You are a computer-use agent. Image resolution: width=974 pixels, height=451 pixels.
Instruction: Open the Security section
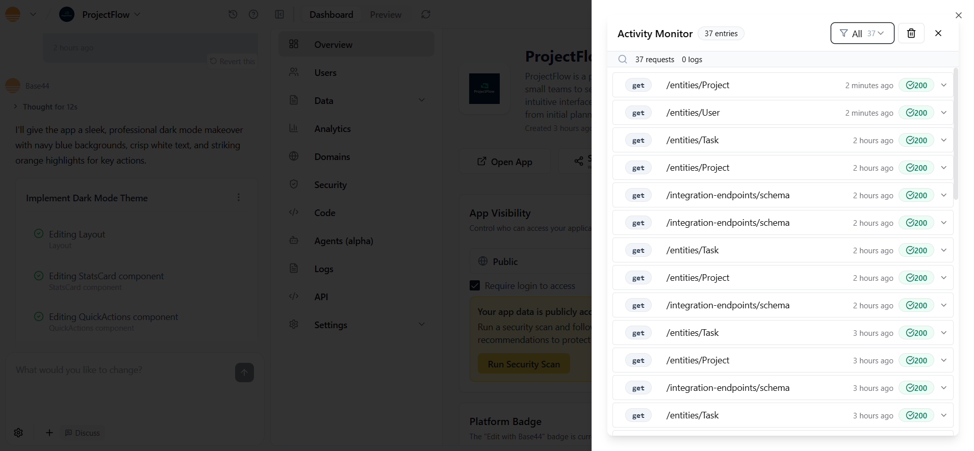[356, 184]
